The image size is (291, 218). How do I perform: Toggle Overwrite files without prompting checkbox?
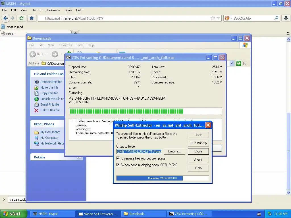pos(118,158)
